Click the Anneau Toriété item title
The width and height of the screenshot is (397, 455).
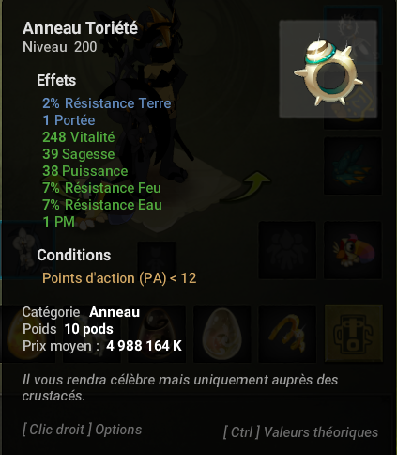pos(80,28)
